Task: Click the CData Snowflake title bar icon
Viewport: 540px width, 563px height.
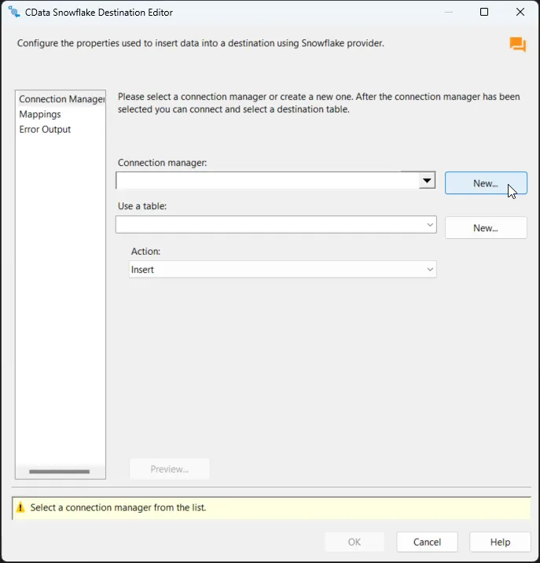Action: click(x=13, y=12)
